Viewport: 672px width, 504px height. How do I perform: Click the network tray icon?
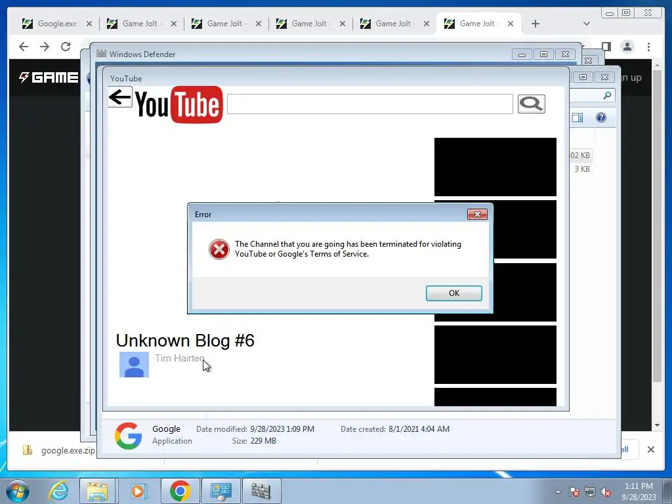590,492
